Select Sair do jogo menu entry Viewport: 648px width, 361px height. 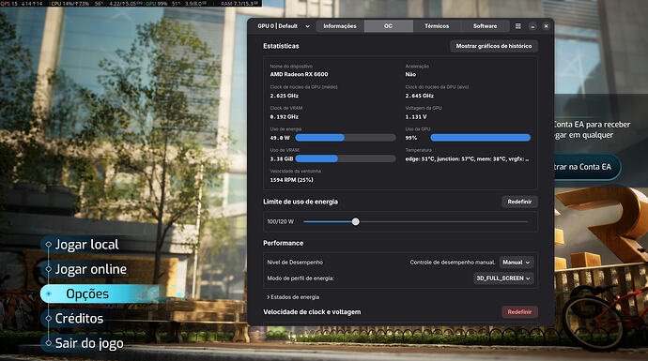pyautogui.click(x=89, y=343)
